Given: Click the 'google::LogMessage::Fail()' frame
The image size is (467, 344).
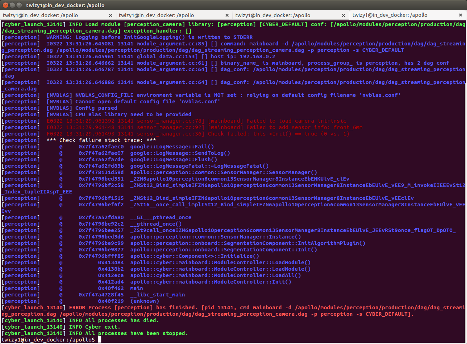Looking at the screenshot, I should click(172, 147).
